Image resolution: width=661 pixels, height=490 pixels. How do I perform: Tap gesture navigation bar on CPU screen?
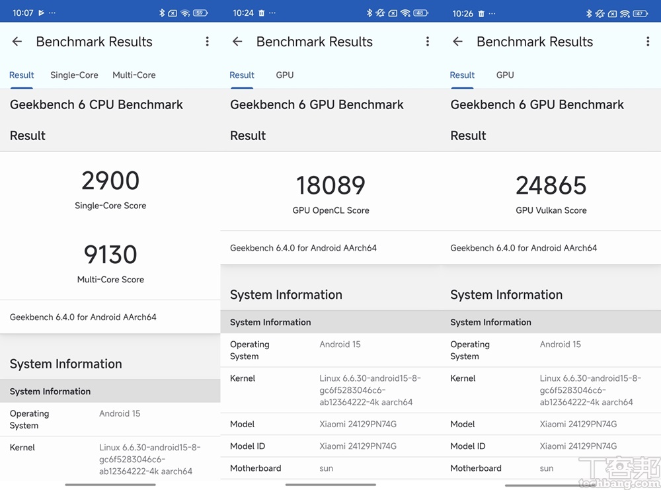pos(110,485)
